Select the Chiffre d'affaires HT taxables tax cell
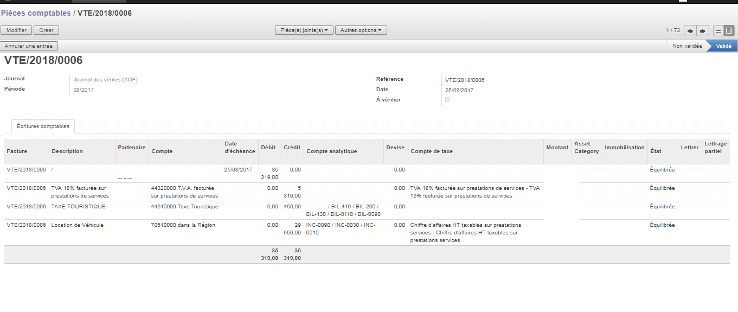This screenshot has width=738, height=312. 476,233
